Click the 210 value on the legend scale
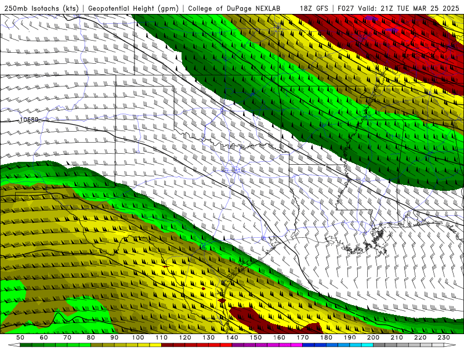 click(397, 338)
